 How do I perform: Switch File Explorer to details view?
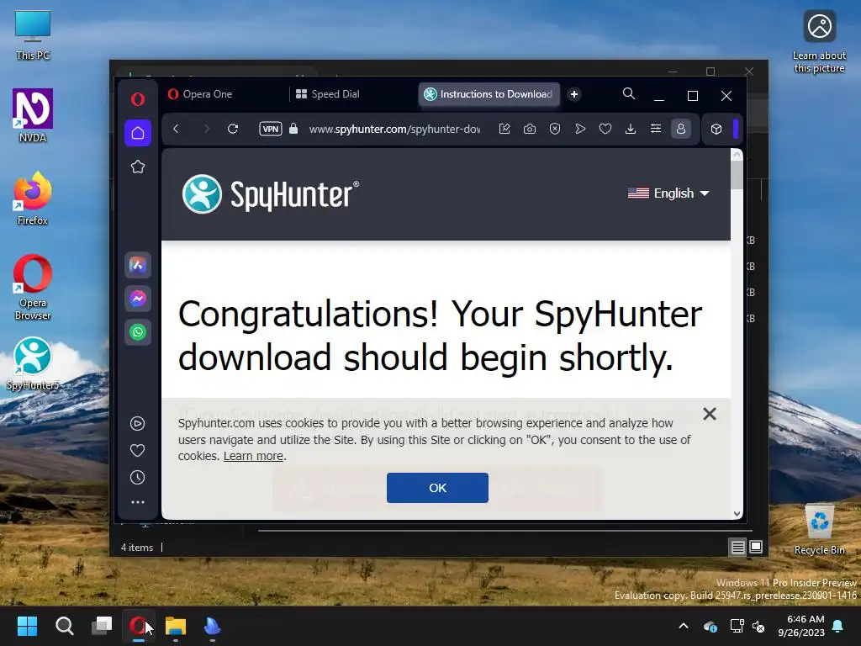click(x=738, y=547)
